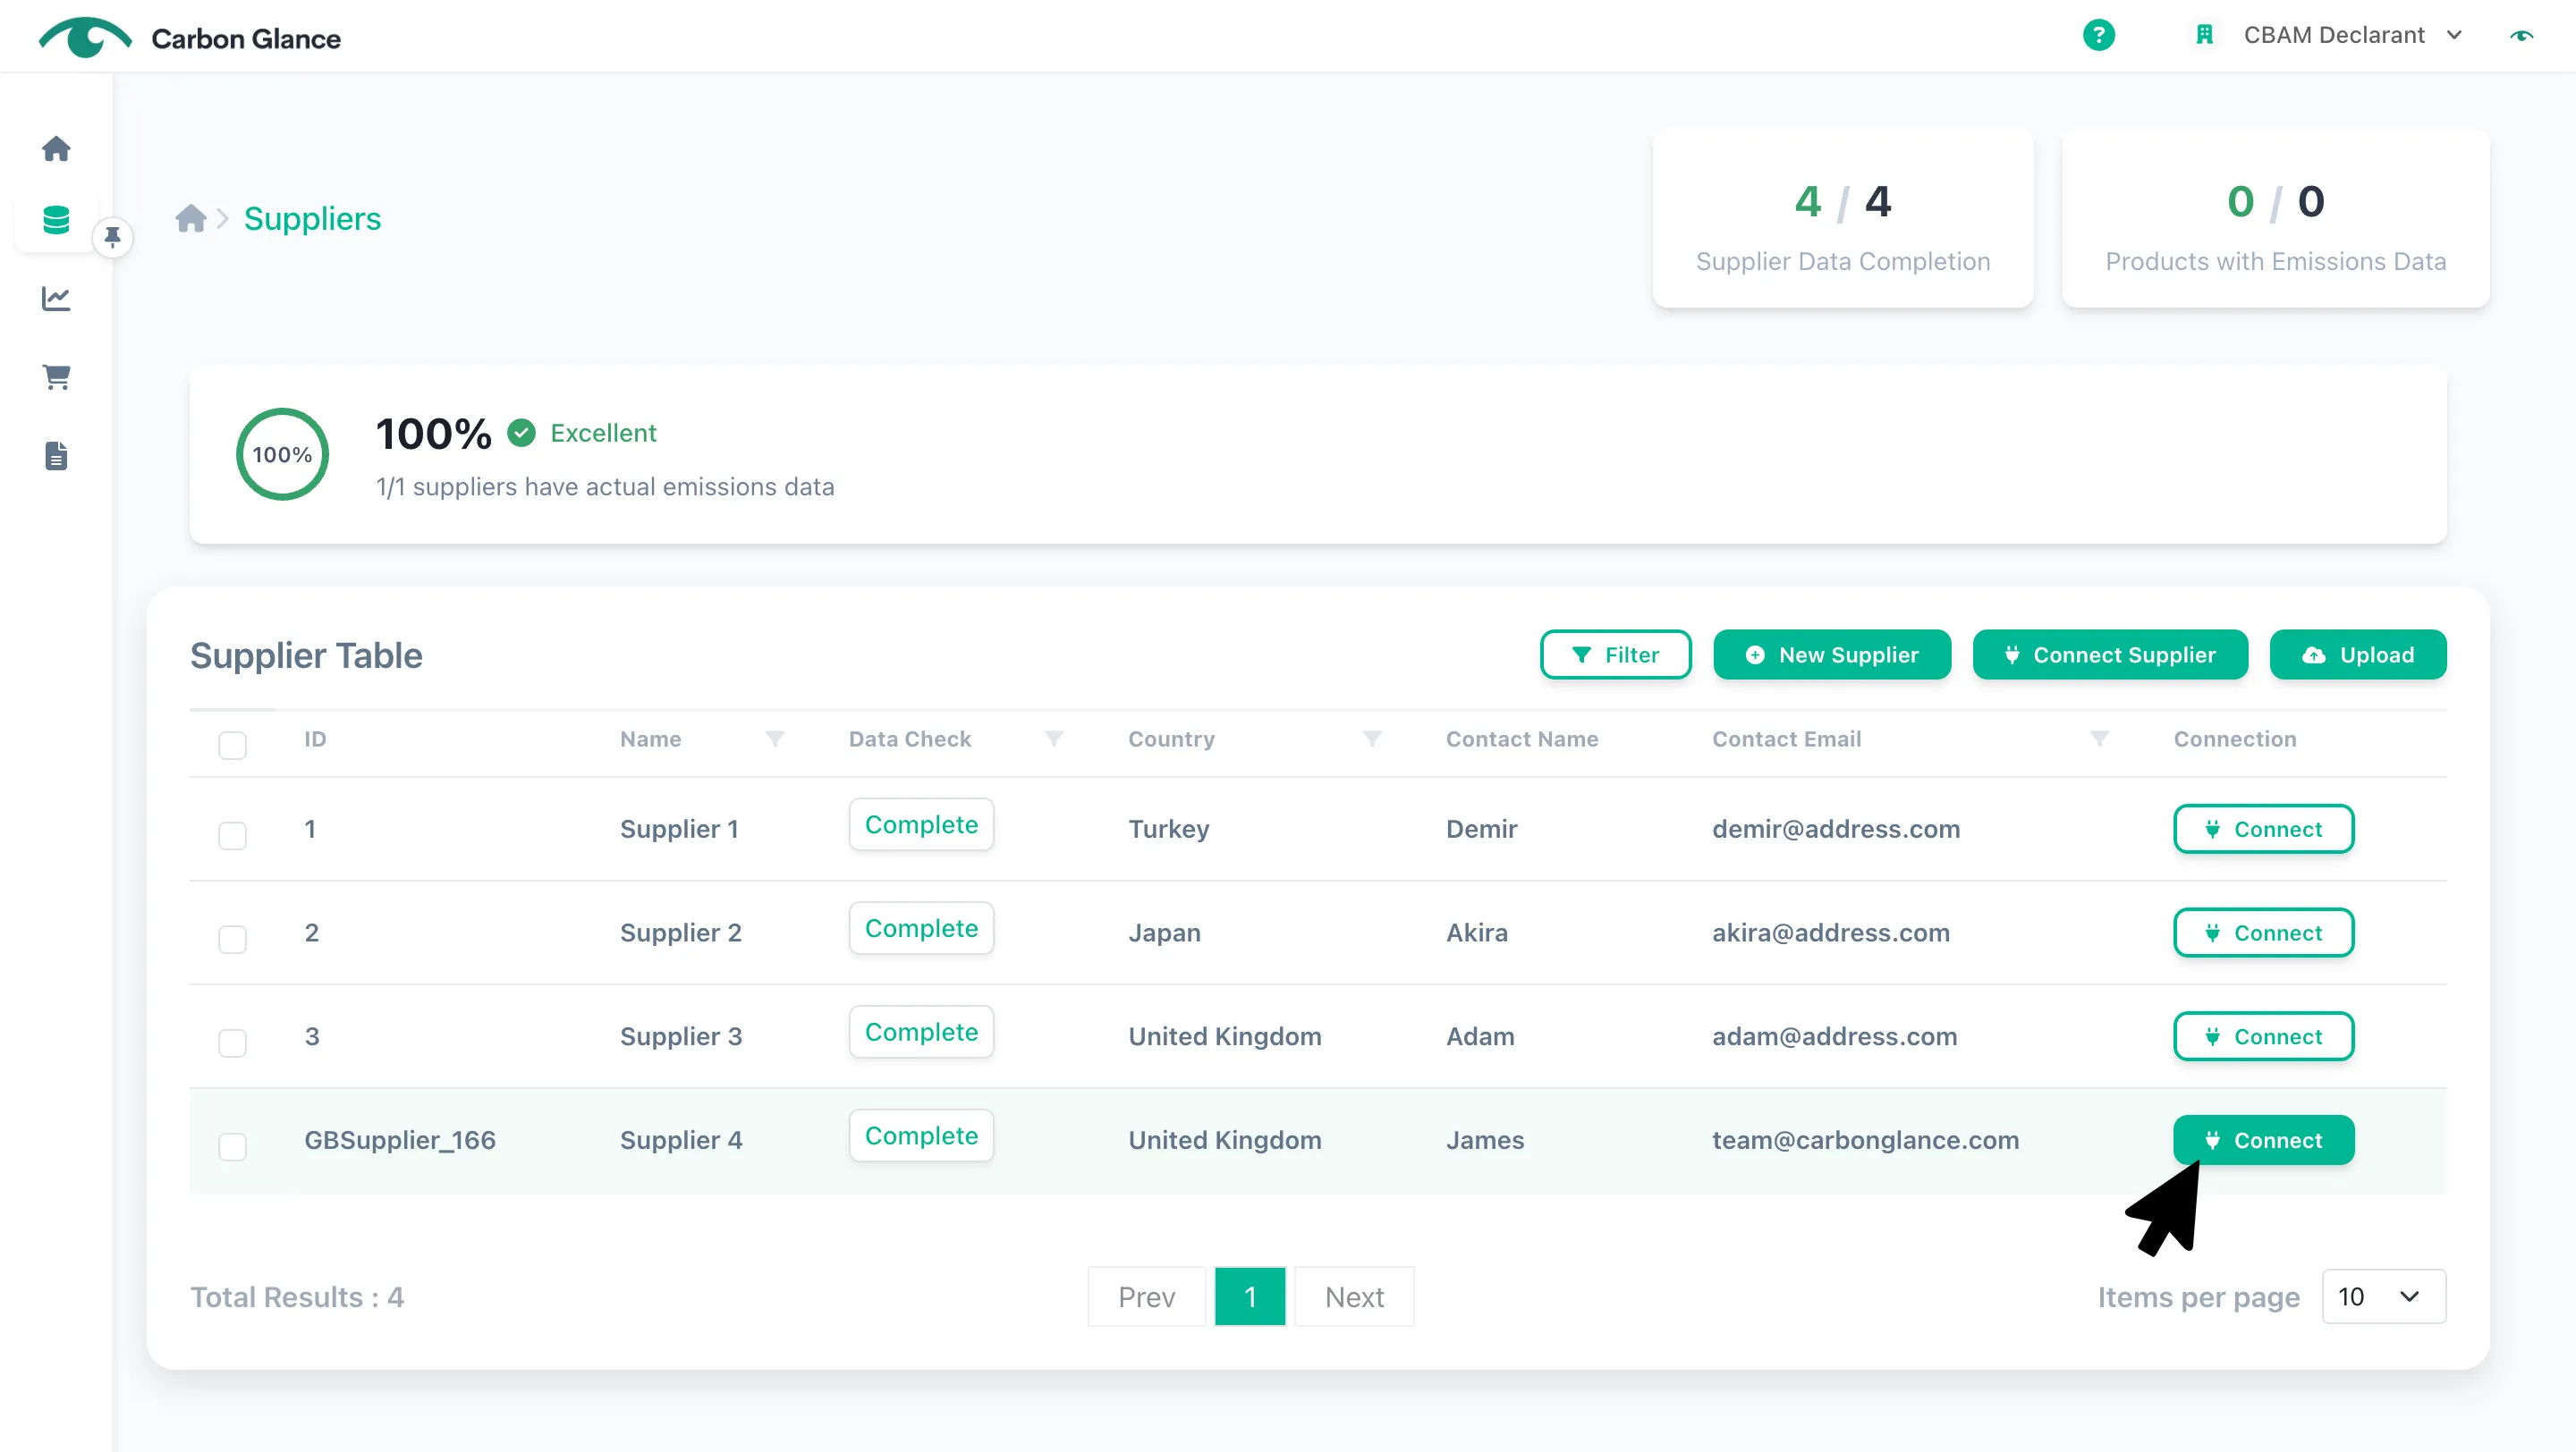The width and height of the screenshot is (2576, 1452).
Task: Click the Connect Supplier button
Action: pos(2110,654)
